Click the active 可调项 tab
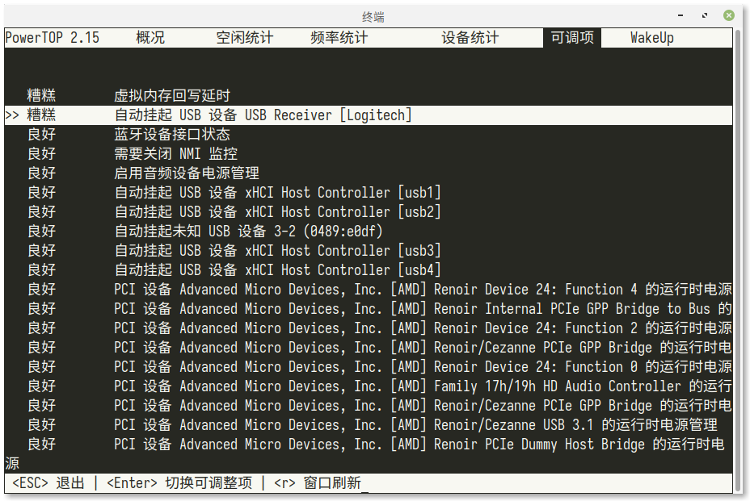The height and width of the screenshot is (501, 750). pyautogui.click(x=572, y=38)
